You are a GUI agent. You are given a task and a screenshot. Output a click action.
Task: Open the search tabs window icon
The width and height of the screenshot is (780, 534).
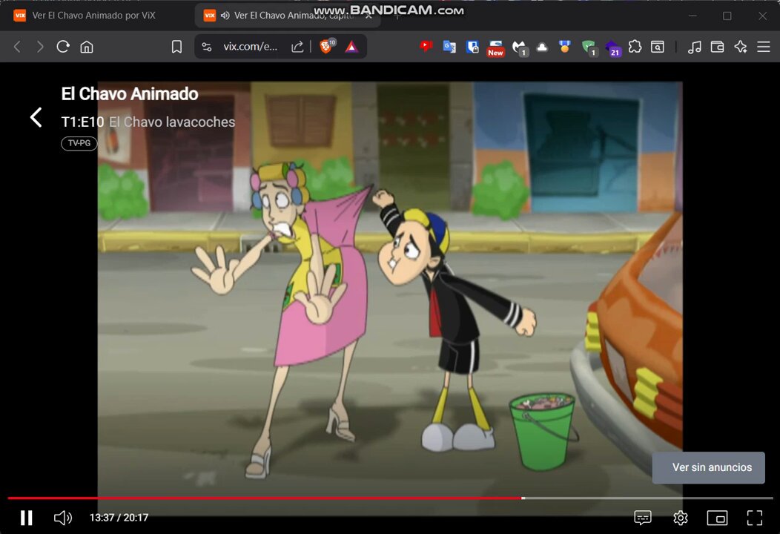[x=658, y=47]
